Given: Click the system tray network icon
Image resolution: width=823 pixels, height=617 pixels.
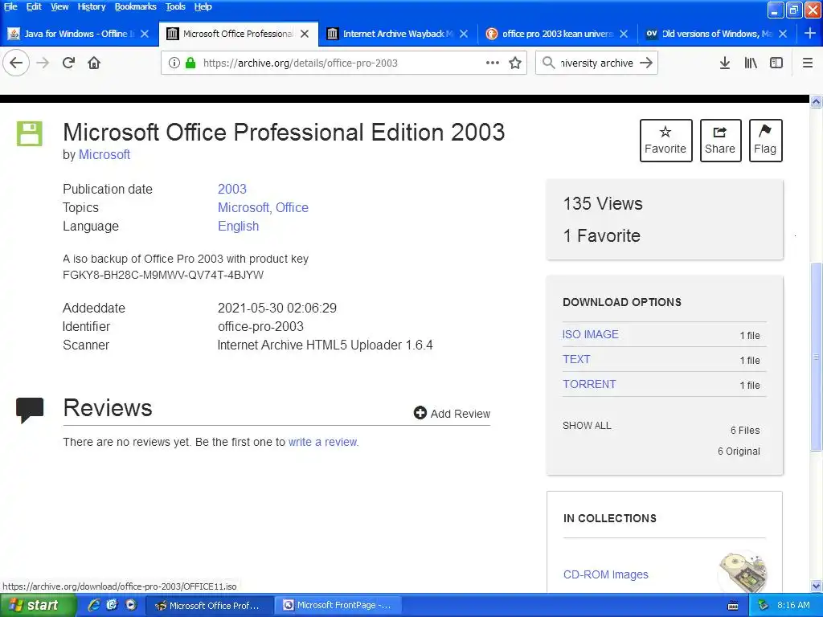Looking at the screenshot, I should (x=764, y=606).
